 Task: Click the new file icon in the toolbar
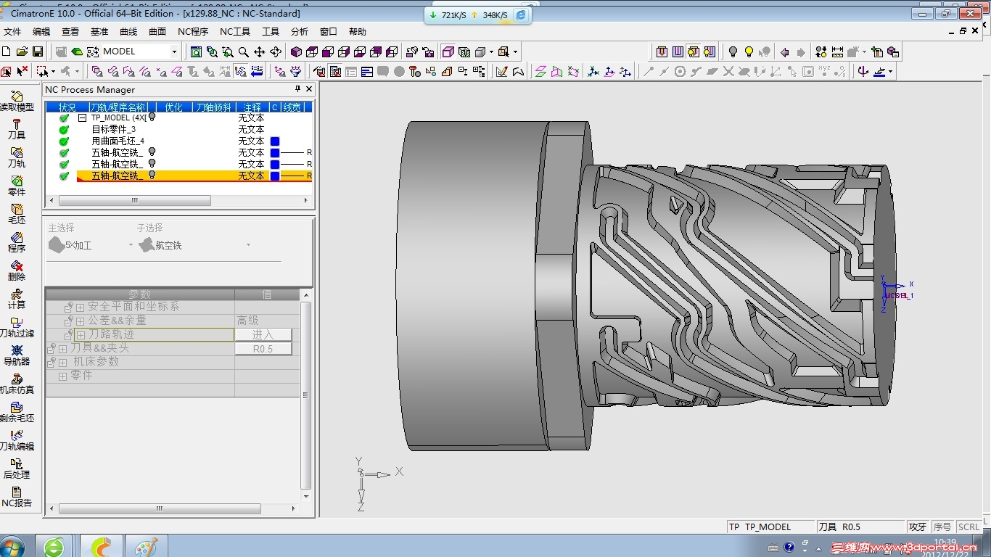tap(7, 51)
